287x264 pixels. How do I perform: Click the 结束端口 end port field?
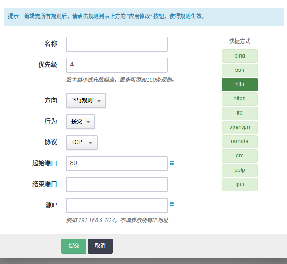coord(117,185)
